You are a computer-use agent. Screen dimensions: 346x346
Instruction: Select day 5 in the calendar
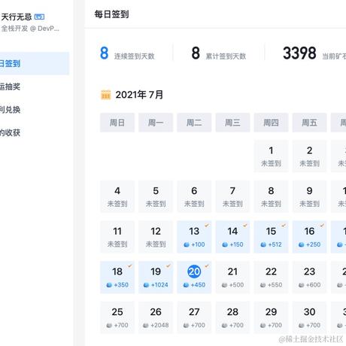pos(156,196)
